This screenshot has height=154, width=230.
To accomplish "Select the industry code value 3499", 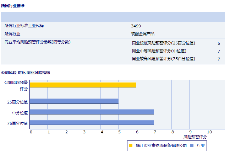I will click(136, 26).
